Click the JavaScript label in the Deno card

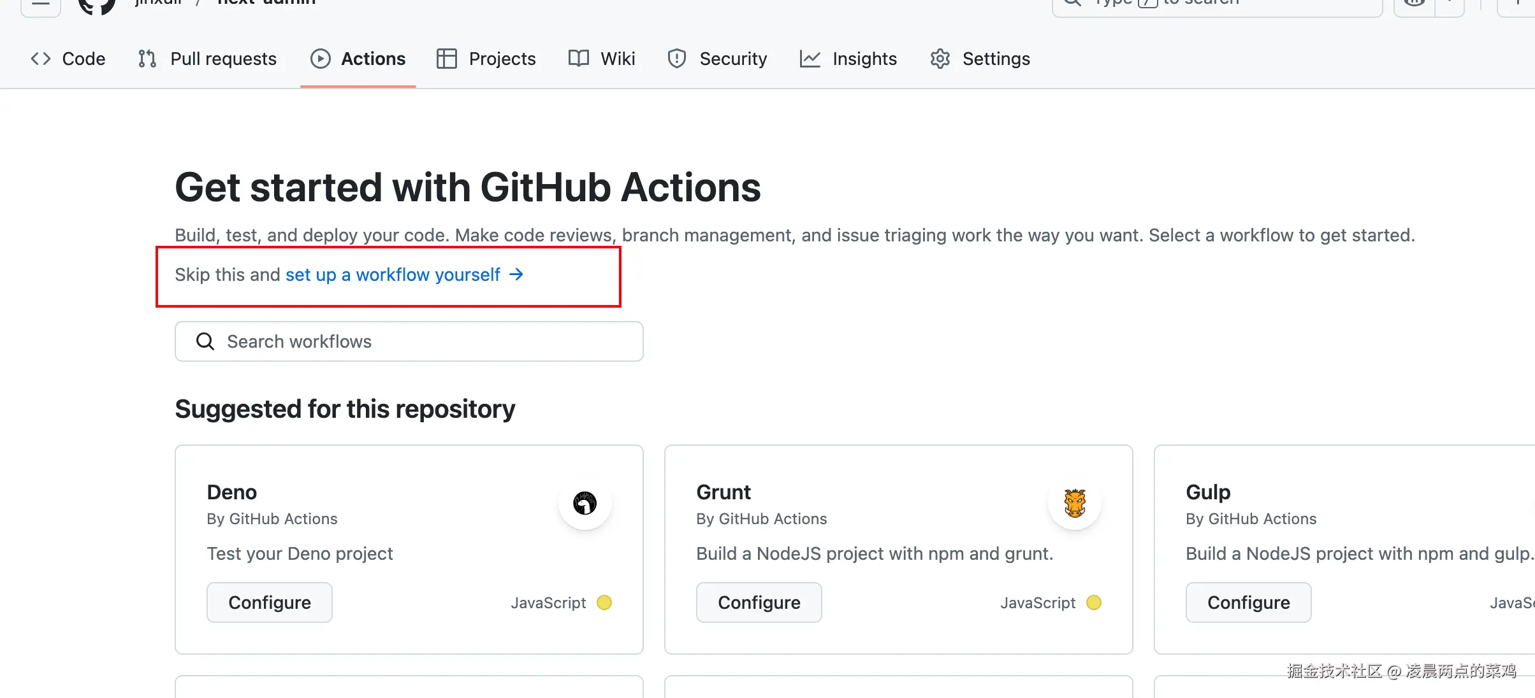pos(548,602)
